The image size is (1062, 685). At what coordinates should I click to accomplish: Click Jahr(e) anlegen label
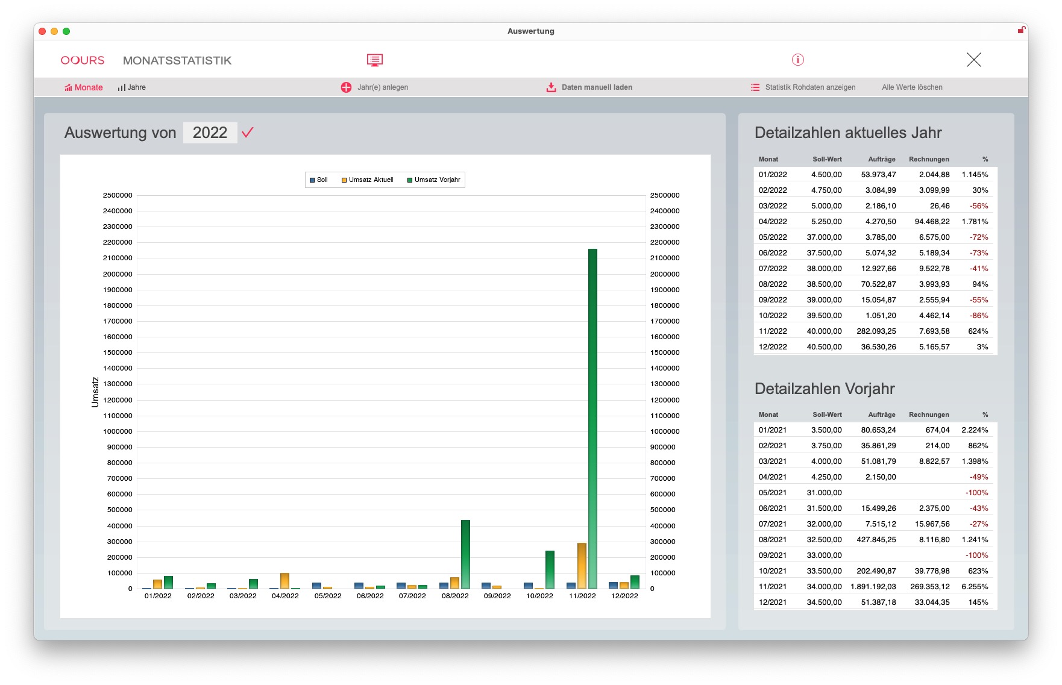(x=383, y=87)
